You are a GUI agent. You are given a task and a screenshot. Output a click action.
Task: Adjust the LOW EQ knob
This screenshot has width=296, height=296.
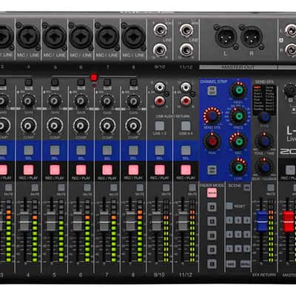pyautogui.click(x=238, y=166)
